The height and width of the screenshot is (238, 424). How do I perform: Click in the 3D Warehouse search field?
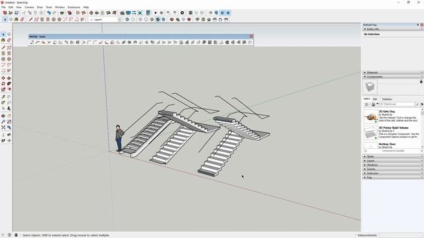[397, 104]
